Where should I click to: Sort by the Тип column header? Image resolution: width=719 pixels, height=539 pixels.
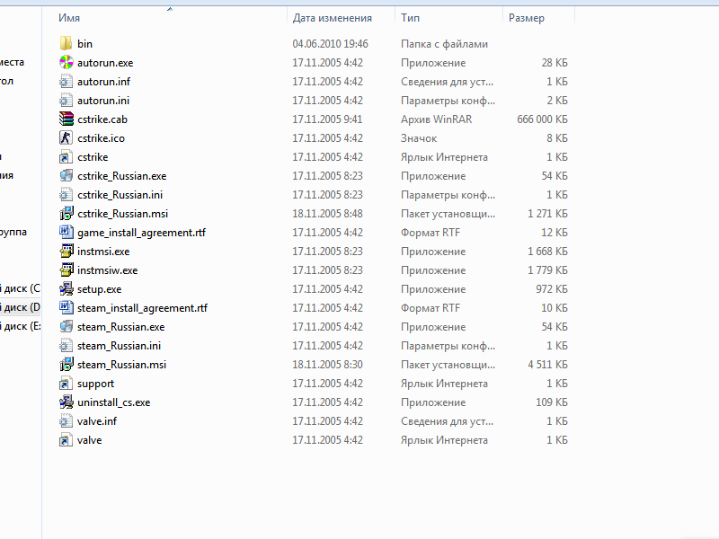click(410, 18)
